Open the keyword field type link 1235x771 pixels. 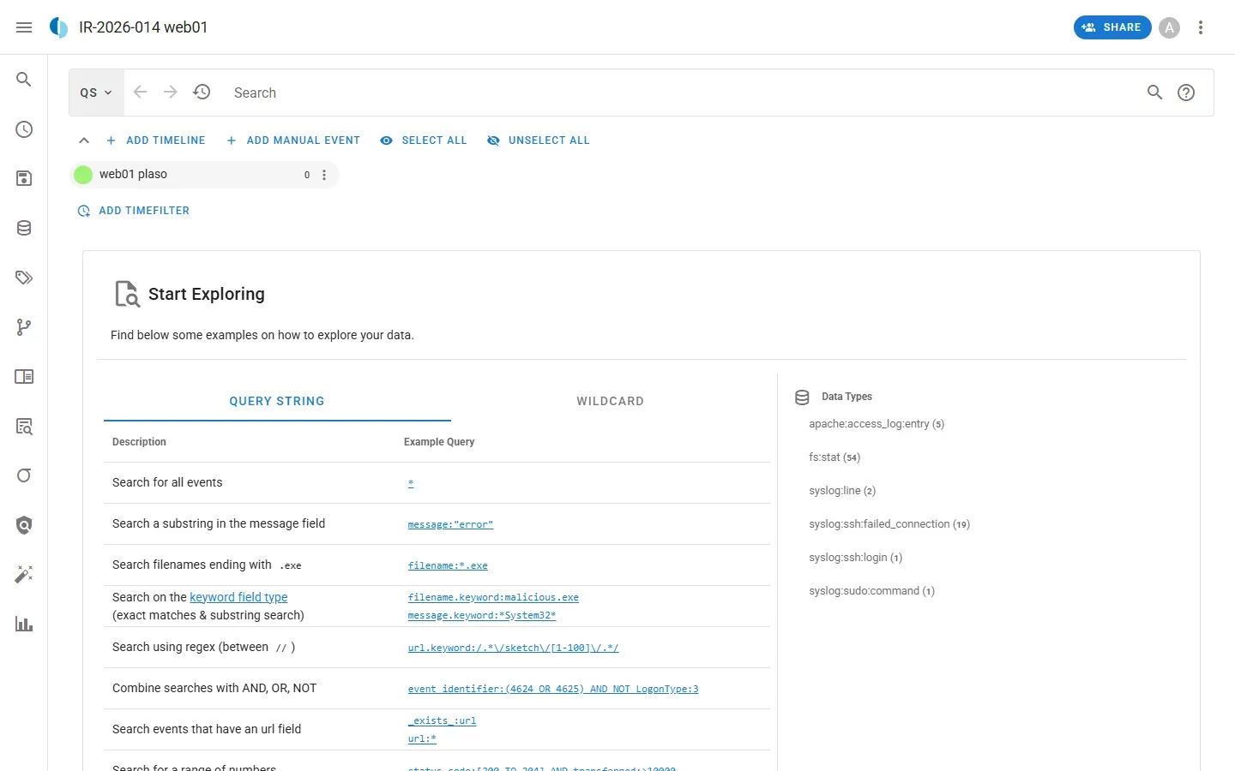pyautogui.click(x=238, y=597)
